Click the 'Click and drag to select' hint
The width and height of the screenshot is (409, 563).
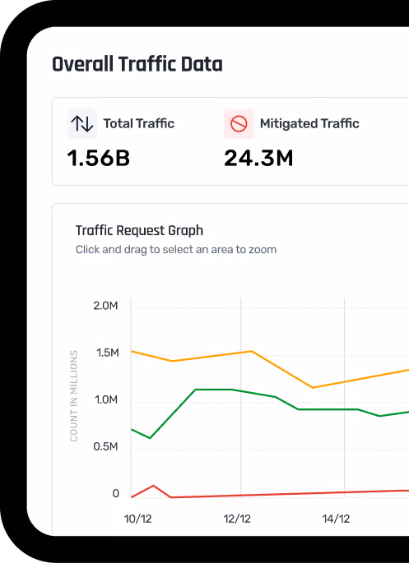pos(176,250)
